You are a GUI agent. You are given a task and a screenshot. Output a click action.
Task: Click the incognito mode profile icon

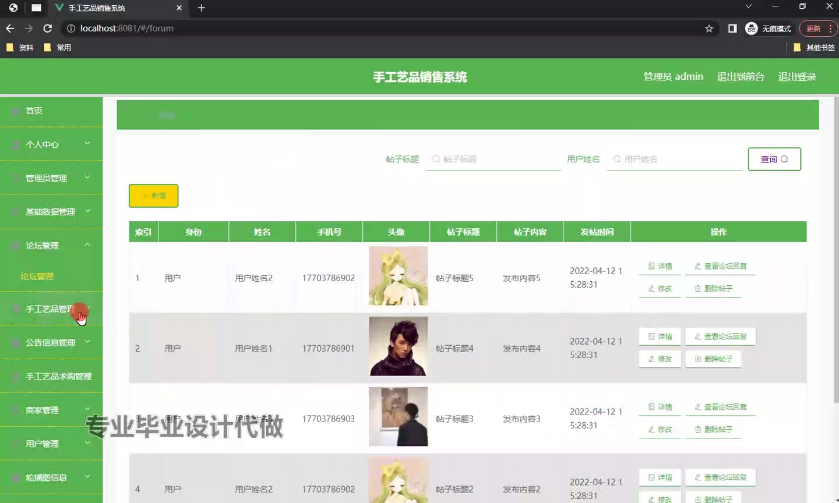(752, 28)
